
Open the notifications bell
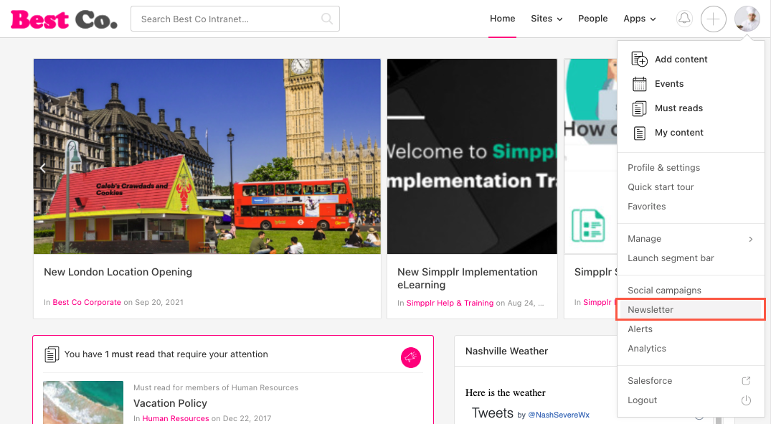click(684, 19)
